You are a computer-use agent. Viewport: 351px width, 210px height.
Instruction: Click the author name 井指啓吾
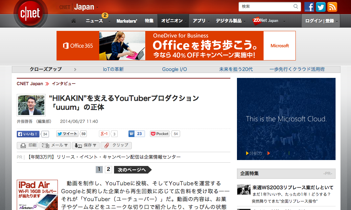(x=25, y=121)
